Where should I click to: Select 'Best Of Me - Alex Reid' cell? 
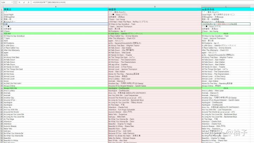(x=155, y=141)
